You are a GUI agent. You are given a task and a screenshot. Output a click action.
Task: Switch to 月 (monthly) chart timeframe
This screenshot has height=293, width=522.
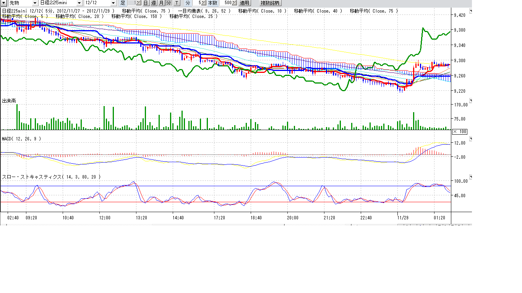tap(161, 3)
